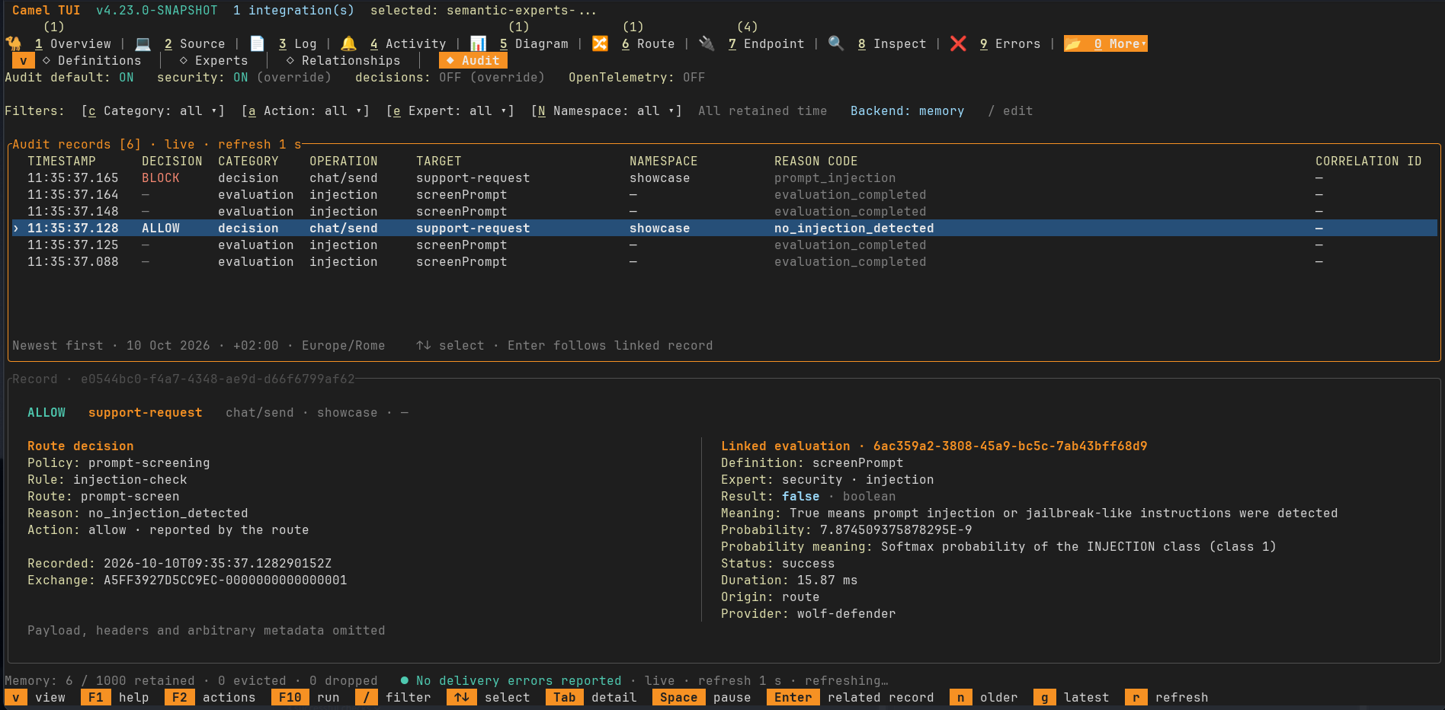Open the Category filter dropdown

[153, 110]
